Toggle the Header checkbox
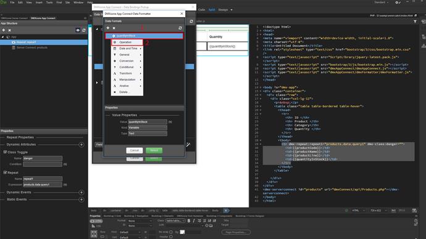This screenshot has height=239, width=426. click(x=171, y=237)
